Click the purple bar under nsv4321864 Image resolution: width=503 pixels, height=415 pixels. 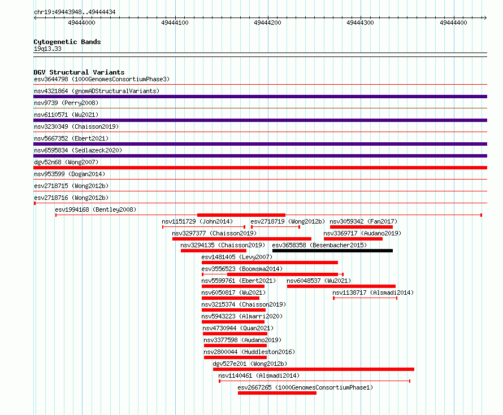point(260,97)
